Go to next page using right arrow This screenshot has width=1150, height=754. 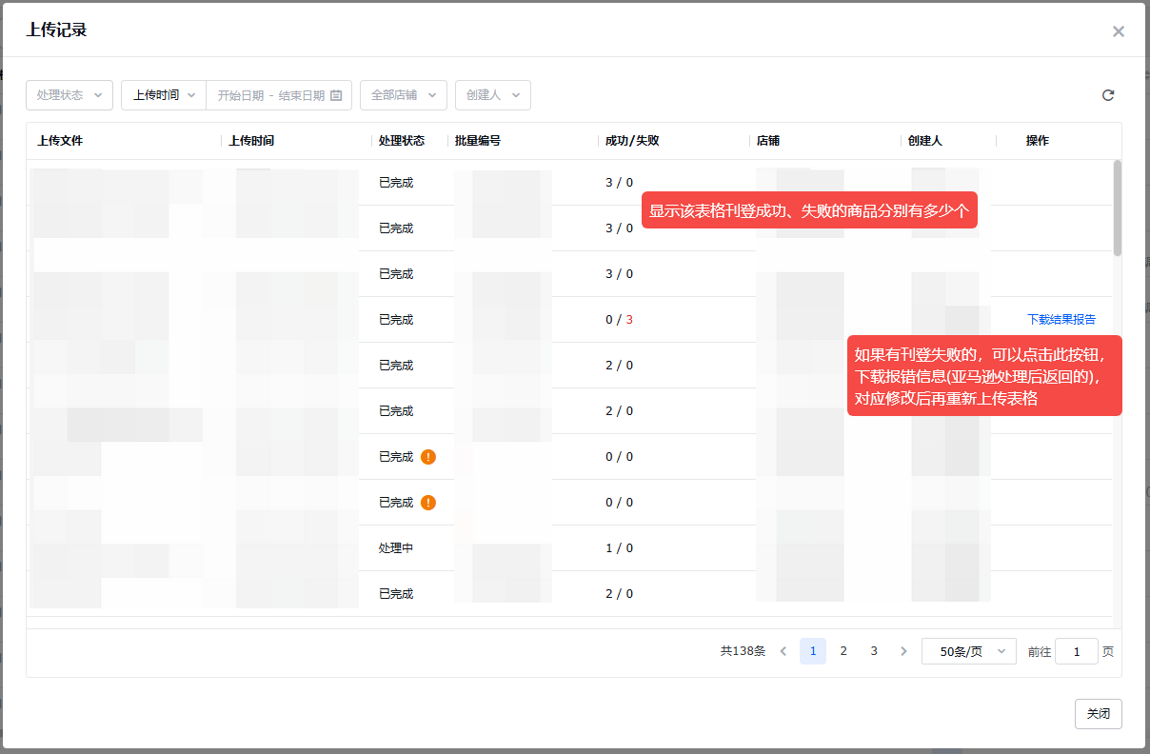pyautogui.click(x=902, y=650)
